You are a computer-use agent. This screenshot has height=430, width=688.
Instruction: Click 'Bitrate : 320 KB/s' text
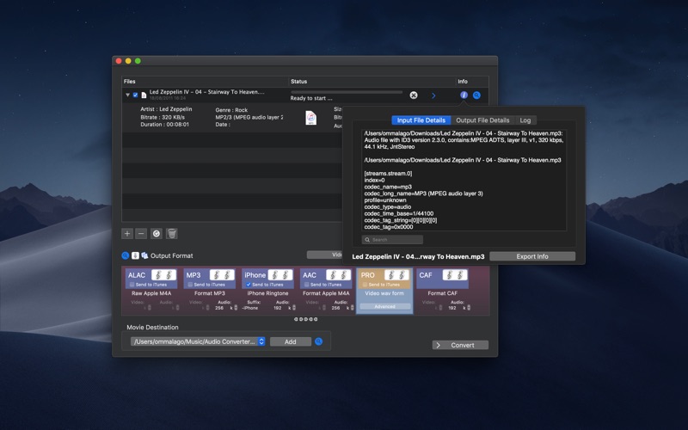click(x=163, y=117)
